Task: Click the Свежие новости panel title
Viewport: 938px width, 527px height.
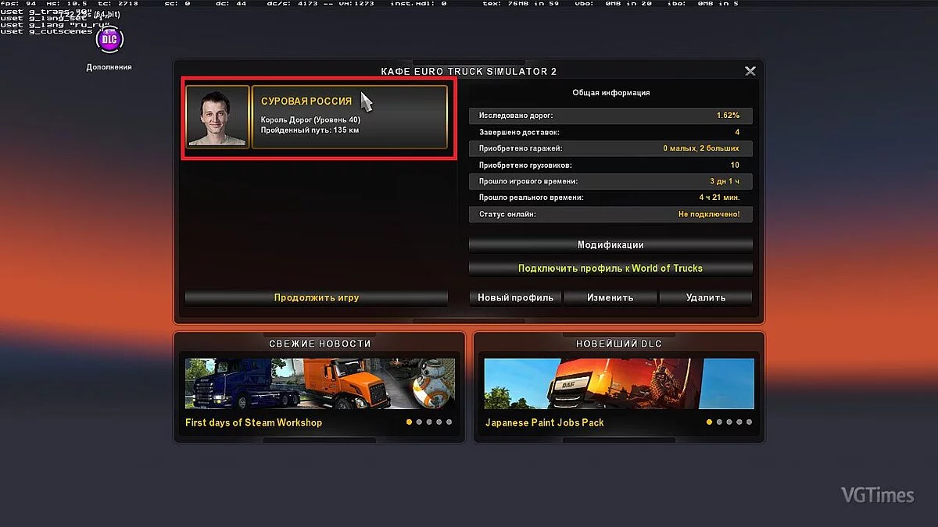Action: [320, 344]
